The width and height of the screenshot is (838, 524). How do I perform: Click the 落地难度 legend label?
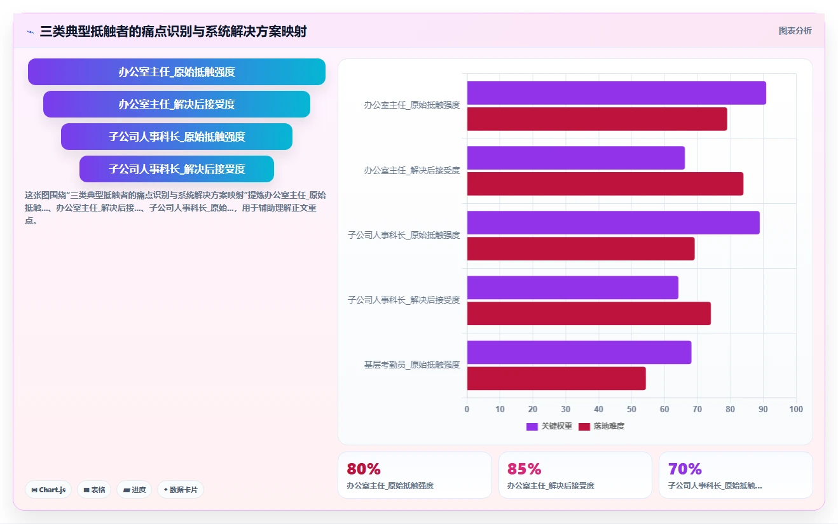coord(609,426)
